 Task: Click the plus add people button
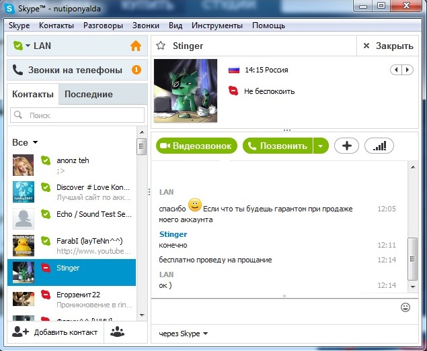pyautogui.click(x=347, y=146)
